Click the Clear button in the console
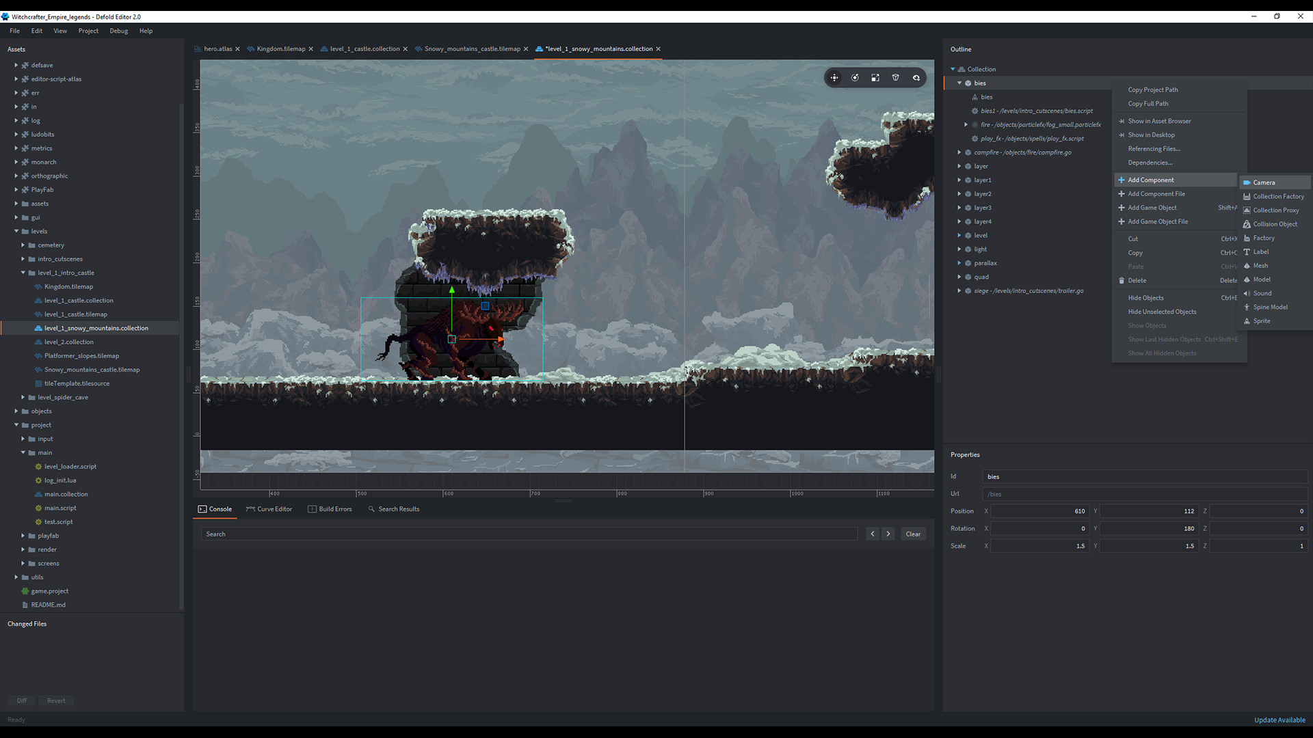Screen dimensions: 1313x738 tap(912, 534)
